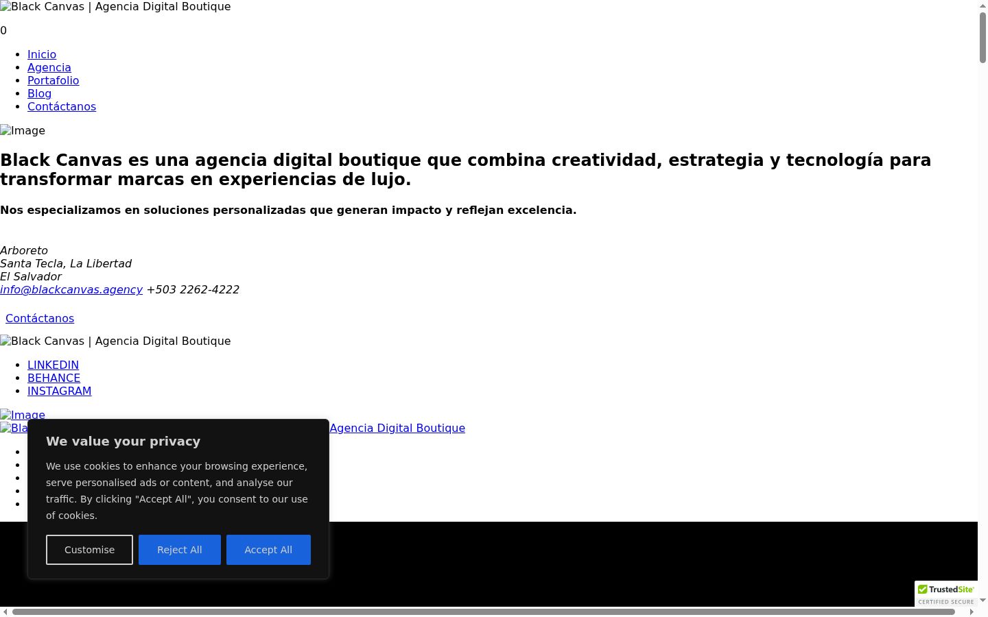Click the "Santa Tecla, La Libertad" address line

(x=66, y=263)
